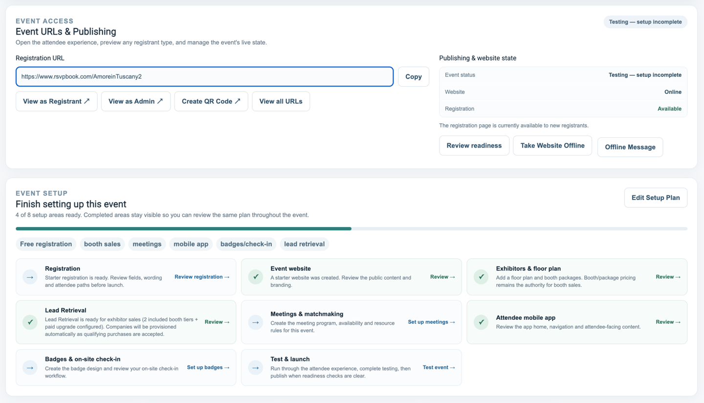Click the arrow icon on Registration card
Screen dimensions: 704x403
[30, 277]
